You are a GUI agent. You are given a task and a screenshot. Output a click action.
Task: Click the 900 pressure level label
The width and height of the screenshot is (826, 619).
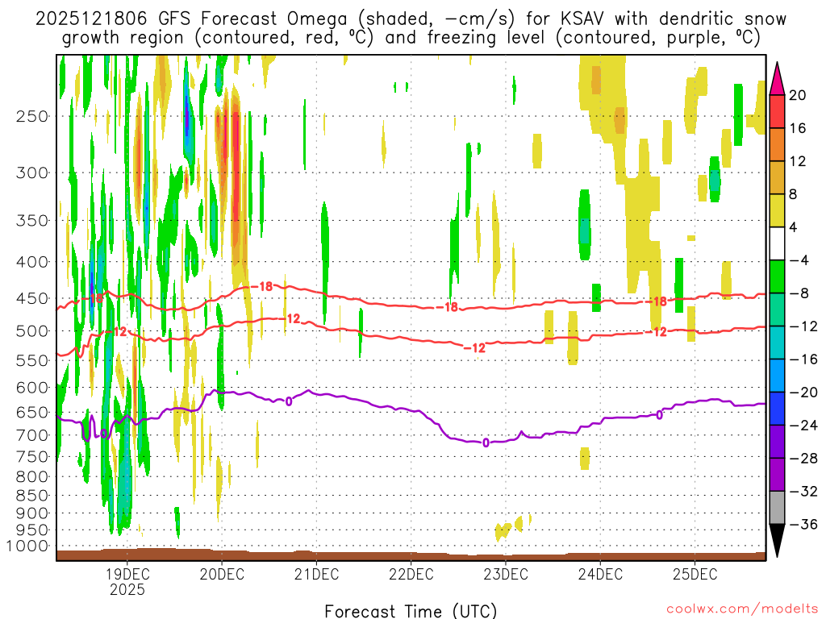pos(32,513)
